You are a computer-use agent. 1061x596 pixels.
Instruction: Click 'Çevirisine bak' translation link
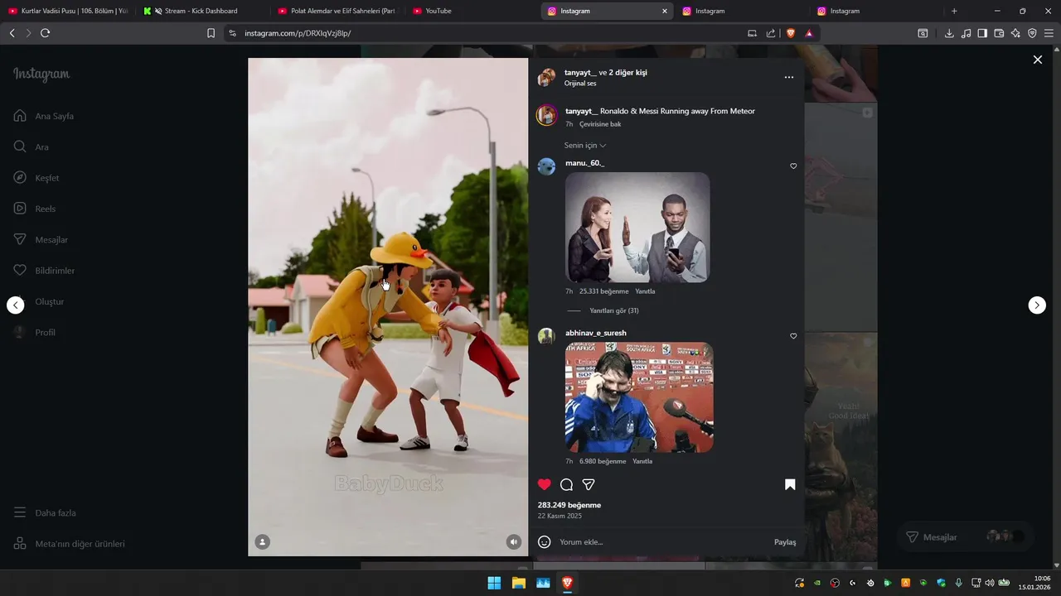600,124
